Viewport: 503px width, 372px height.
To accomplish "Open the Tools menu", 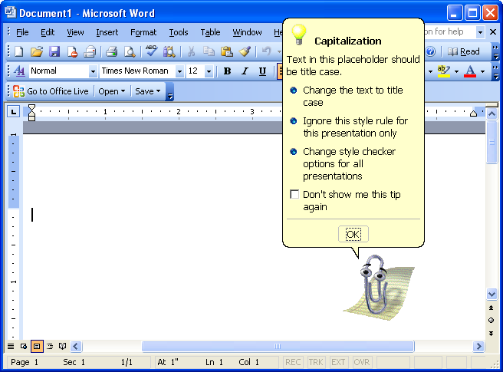I will tap(179, 32).
